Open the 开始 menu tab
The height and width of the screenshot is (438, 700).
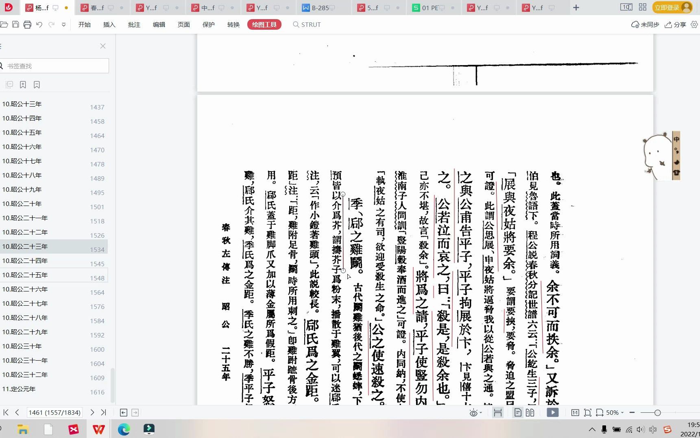(85, 24)
